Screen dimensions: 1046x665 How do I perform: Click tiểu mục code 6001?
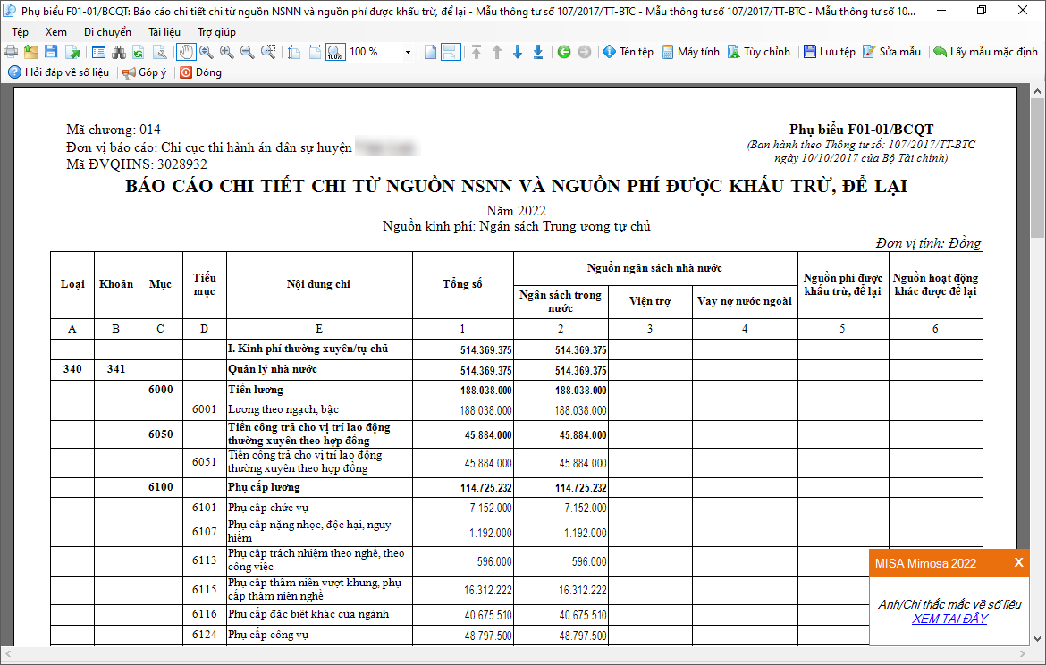(204, 409)
